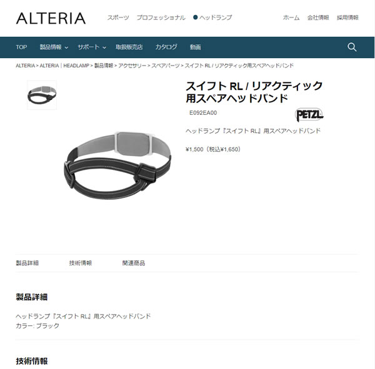Click the PETZL brand logo

(309, 115)
